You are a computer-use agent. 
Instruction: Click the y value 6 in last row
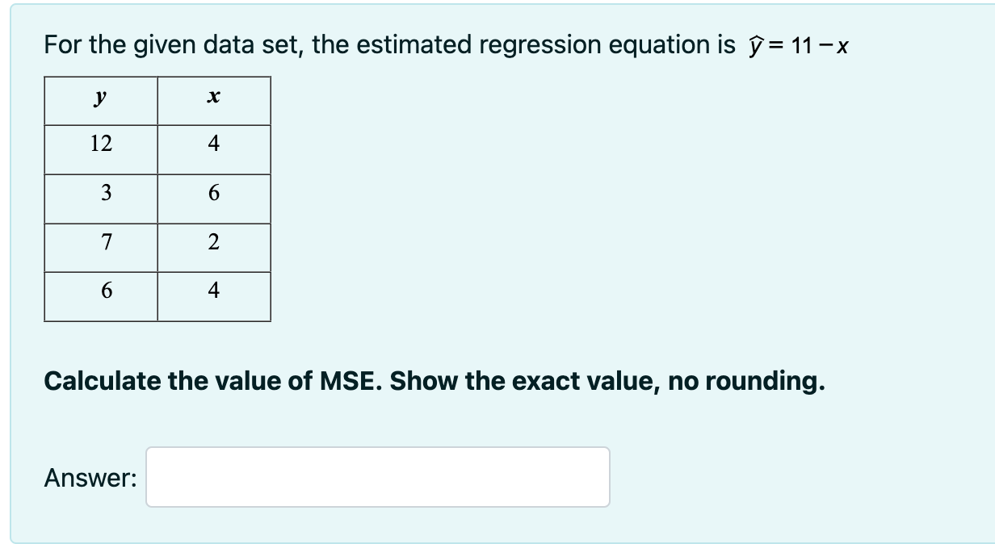coord(101,296)
